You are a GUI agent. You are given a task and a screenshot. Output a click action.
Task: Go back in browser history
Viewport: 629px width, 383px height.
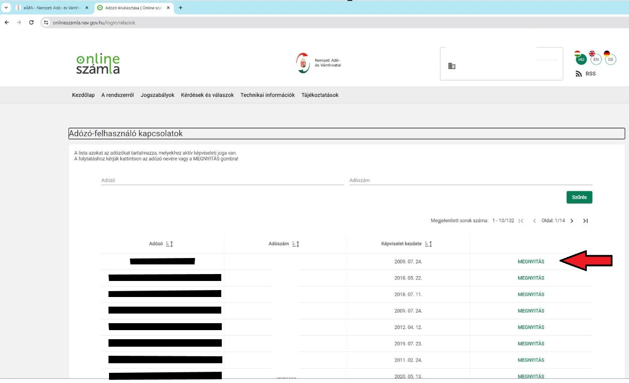(7, 22)
